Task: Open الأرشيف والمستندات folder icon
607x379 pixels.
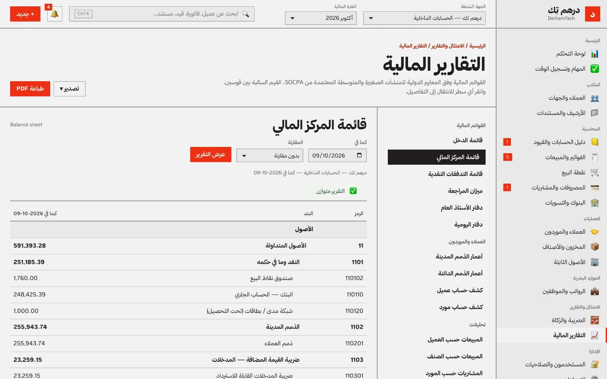Action: tap(595, 113)
